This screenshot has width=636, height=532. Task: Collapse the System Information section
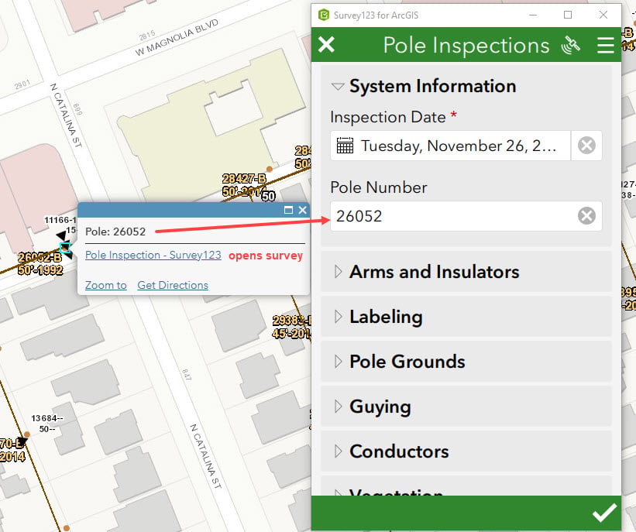tap(338, 87)
